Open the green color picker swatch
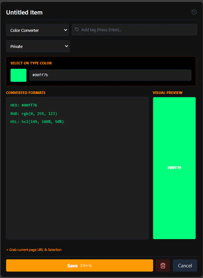 [x=18, y=75]
